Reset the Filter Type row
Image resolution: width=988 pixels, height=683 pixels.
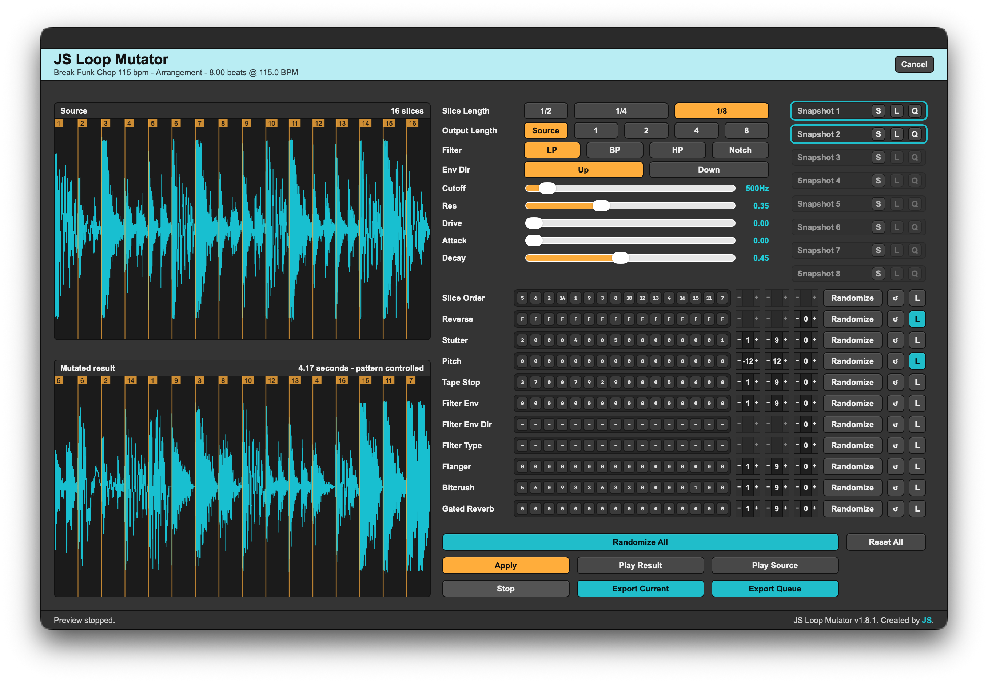895,445
